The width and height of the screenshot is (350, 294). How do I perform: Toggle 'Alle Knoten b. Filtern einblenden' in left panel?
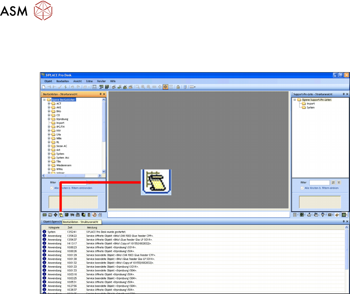pyautogui.click(x=52, y=188)
